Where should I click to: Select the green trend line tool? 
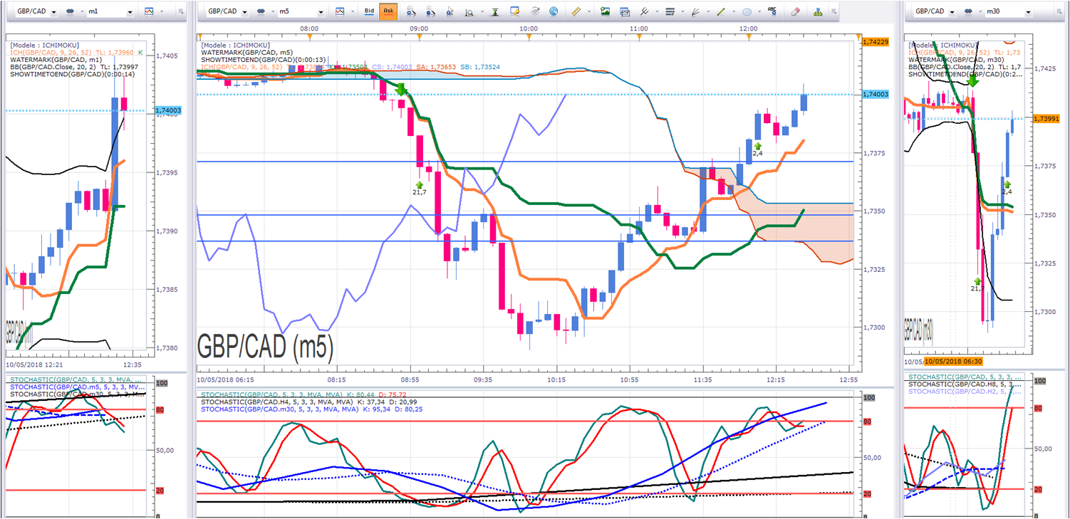tap(721, 11)
